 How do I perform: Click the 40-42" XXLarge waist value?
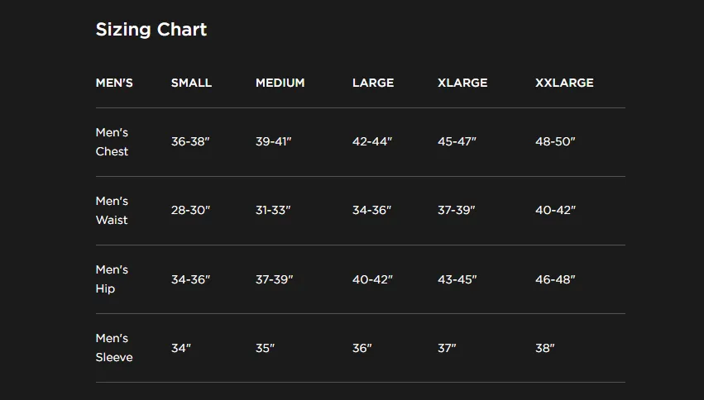(555, 210)
